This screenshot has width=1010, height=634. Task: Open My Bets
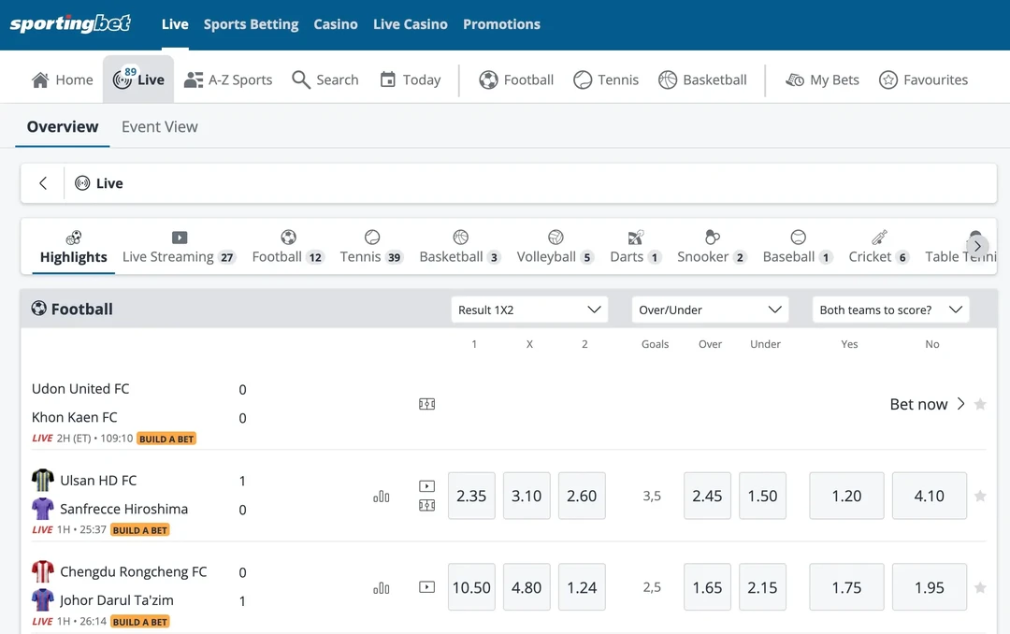coord(822,79)
